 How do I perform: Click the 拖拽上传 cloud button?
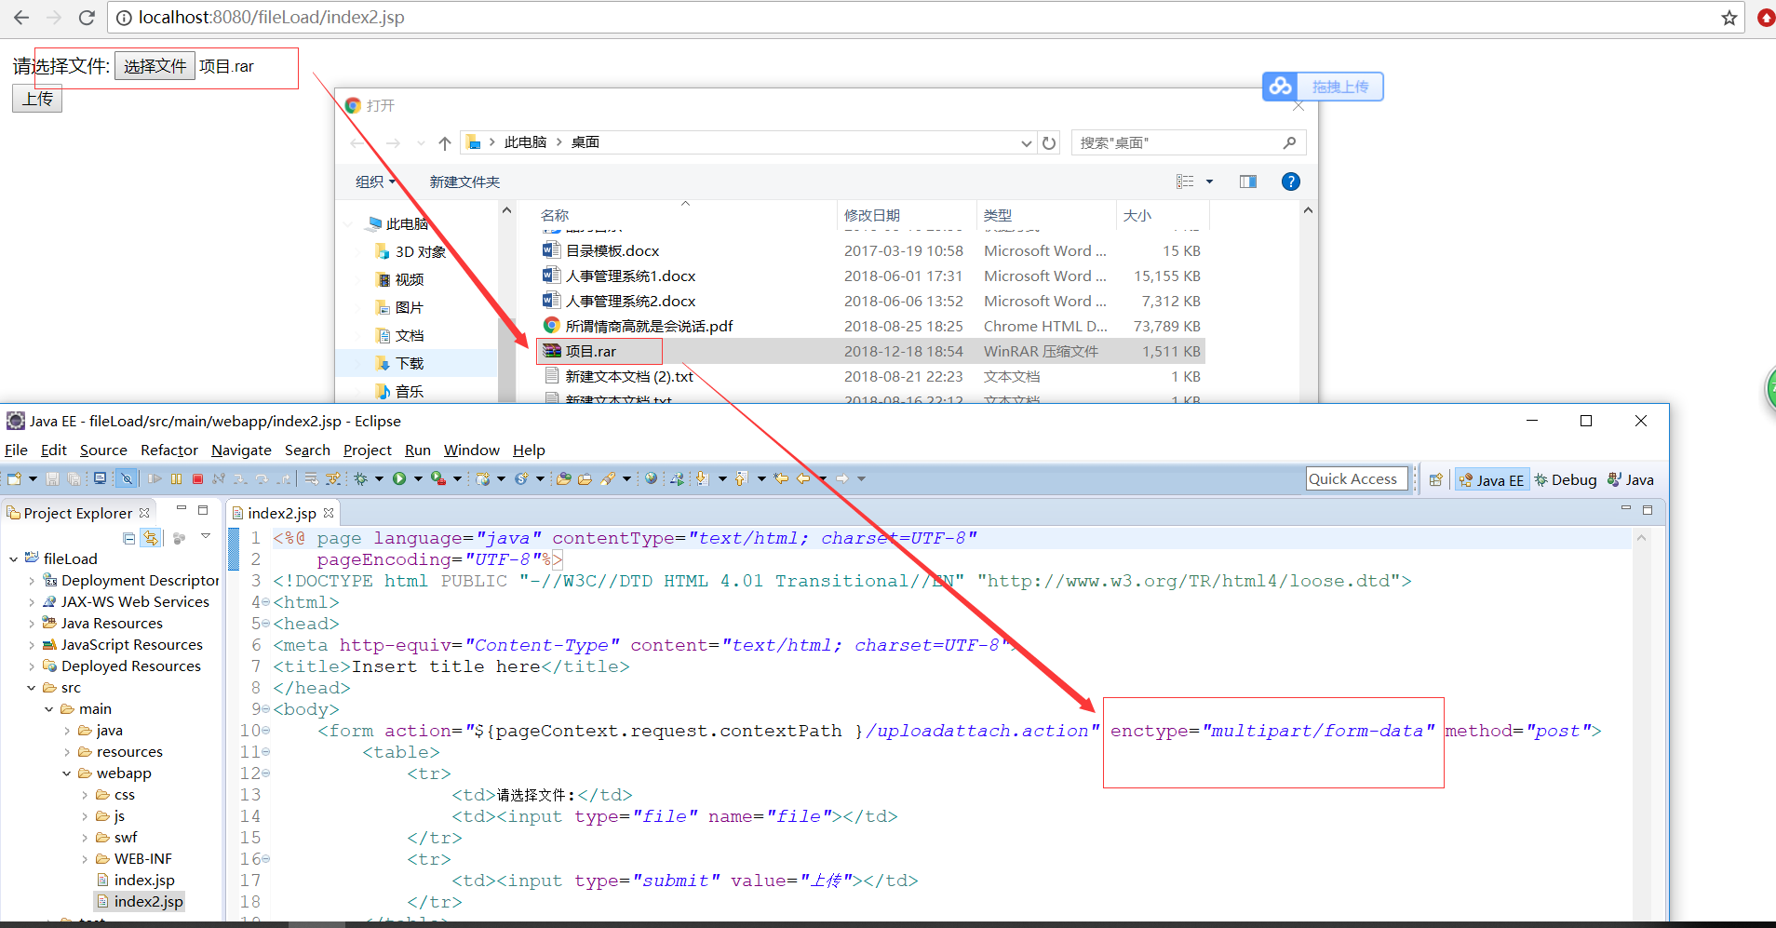1323,87
